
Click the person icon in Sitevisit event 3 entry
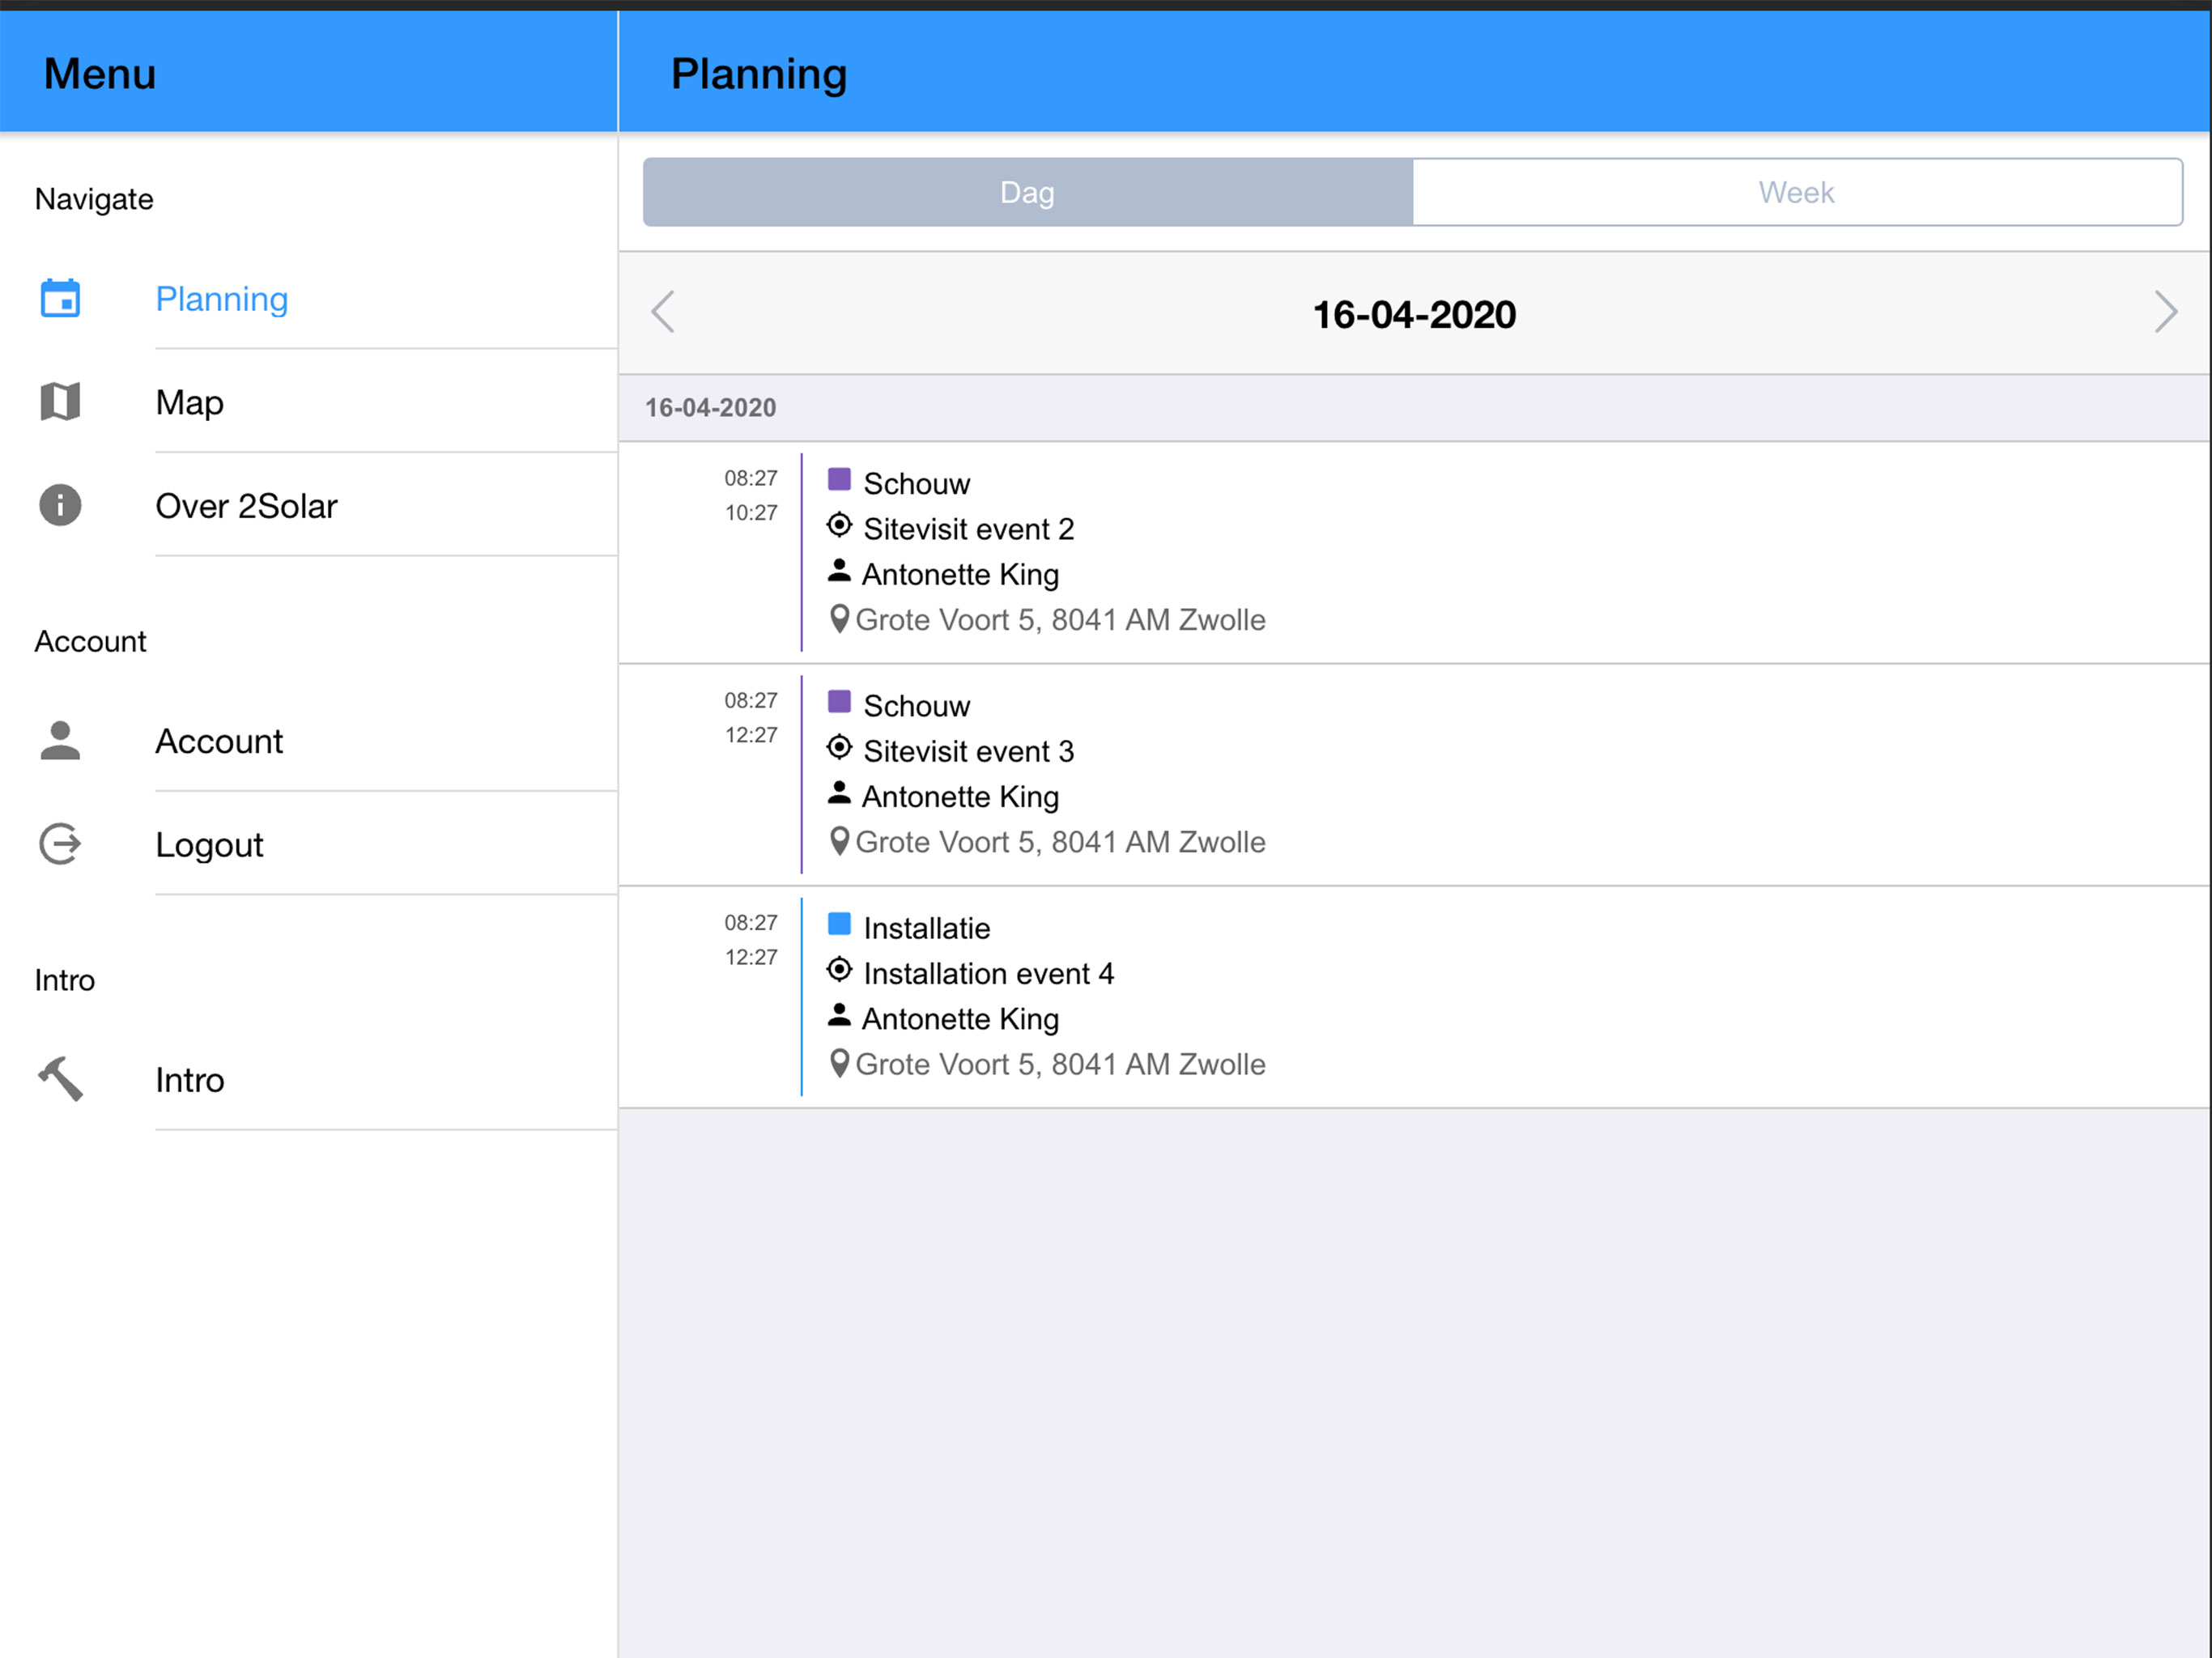[x=839, y=794]
